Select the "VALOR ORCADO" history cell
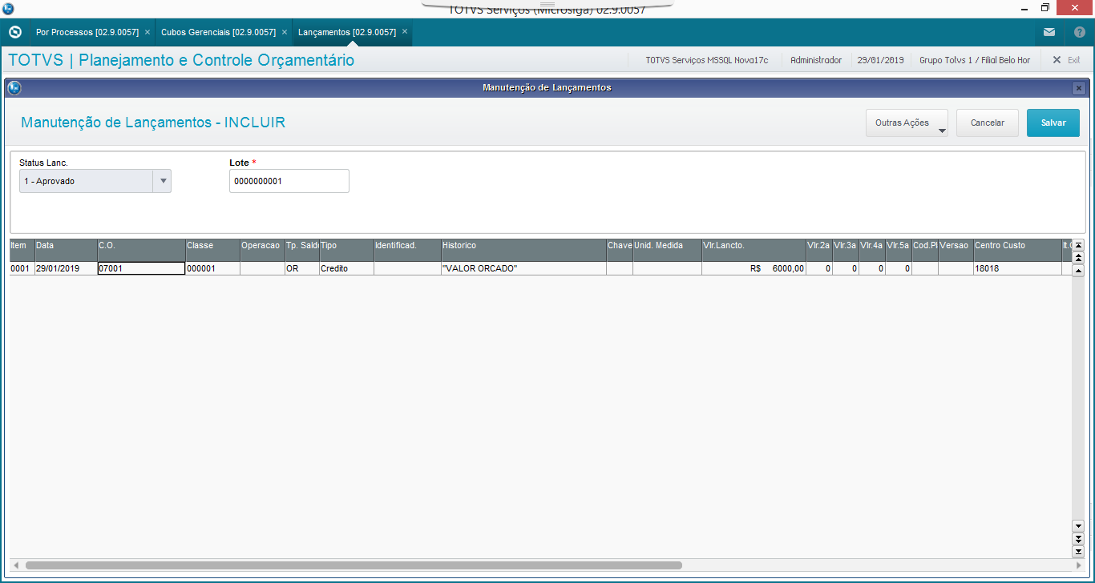The image size is (1095, 583). (523, 269)
